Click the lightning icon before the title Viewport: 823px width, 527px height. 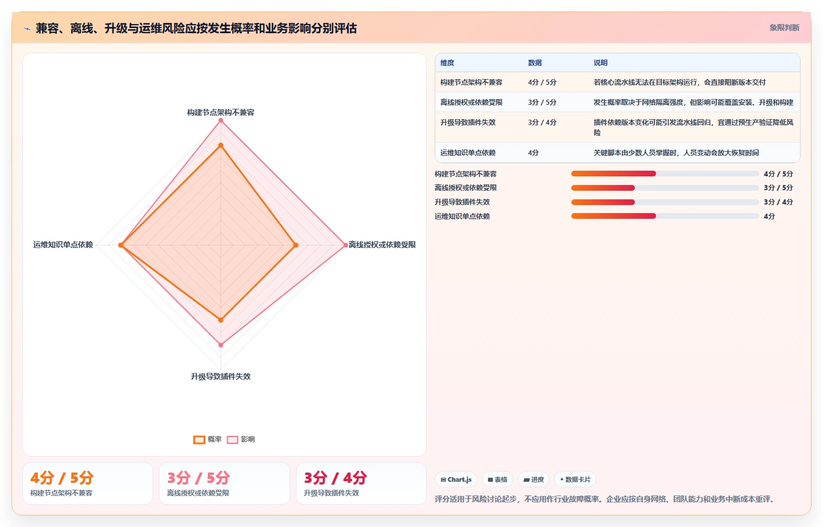27,29
